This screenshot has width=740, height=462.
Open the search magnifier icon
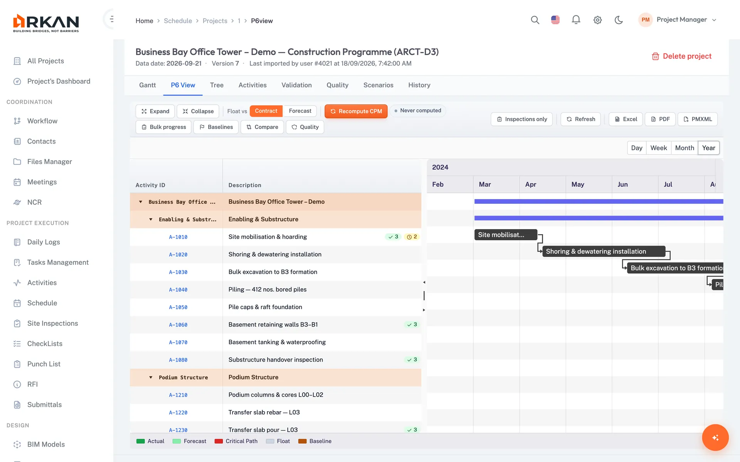point(535,20)
